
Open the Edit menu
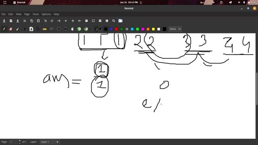point(11,14)
